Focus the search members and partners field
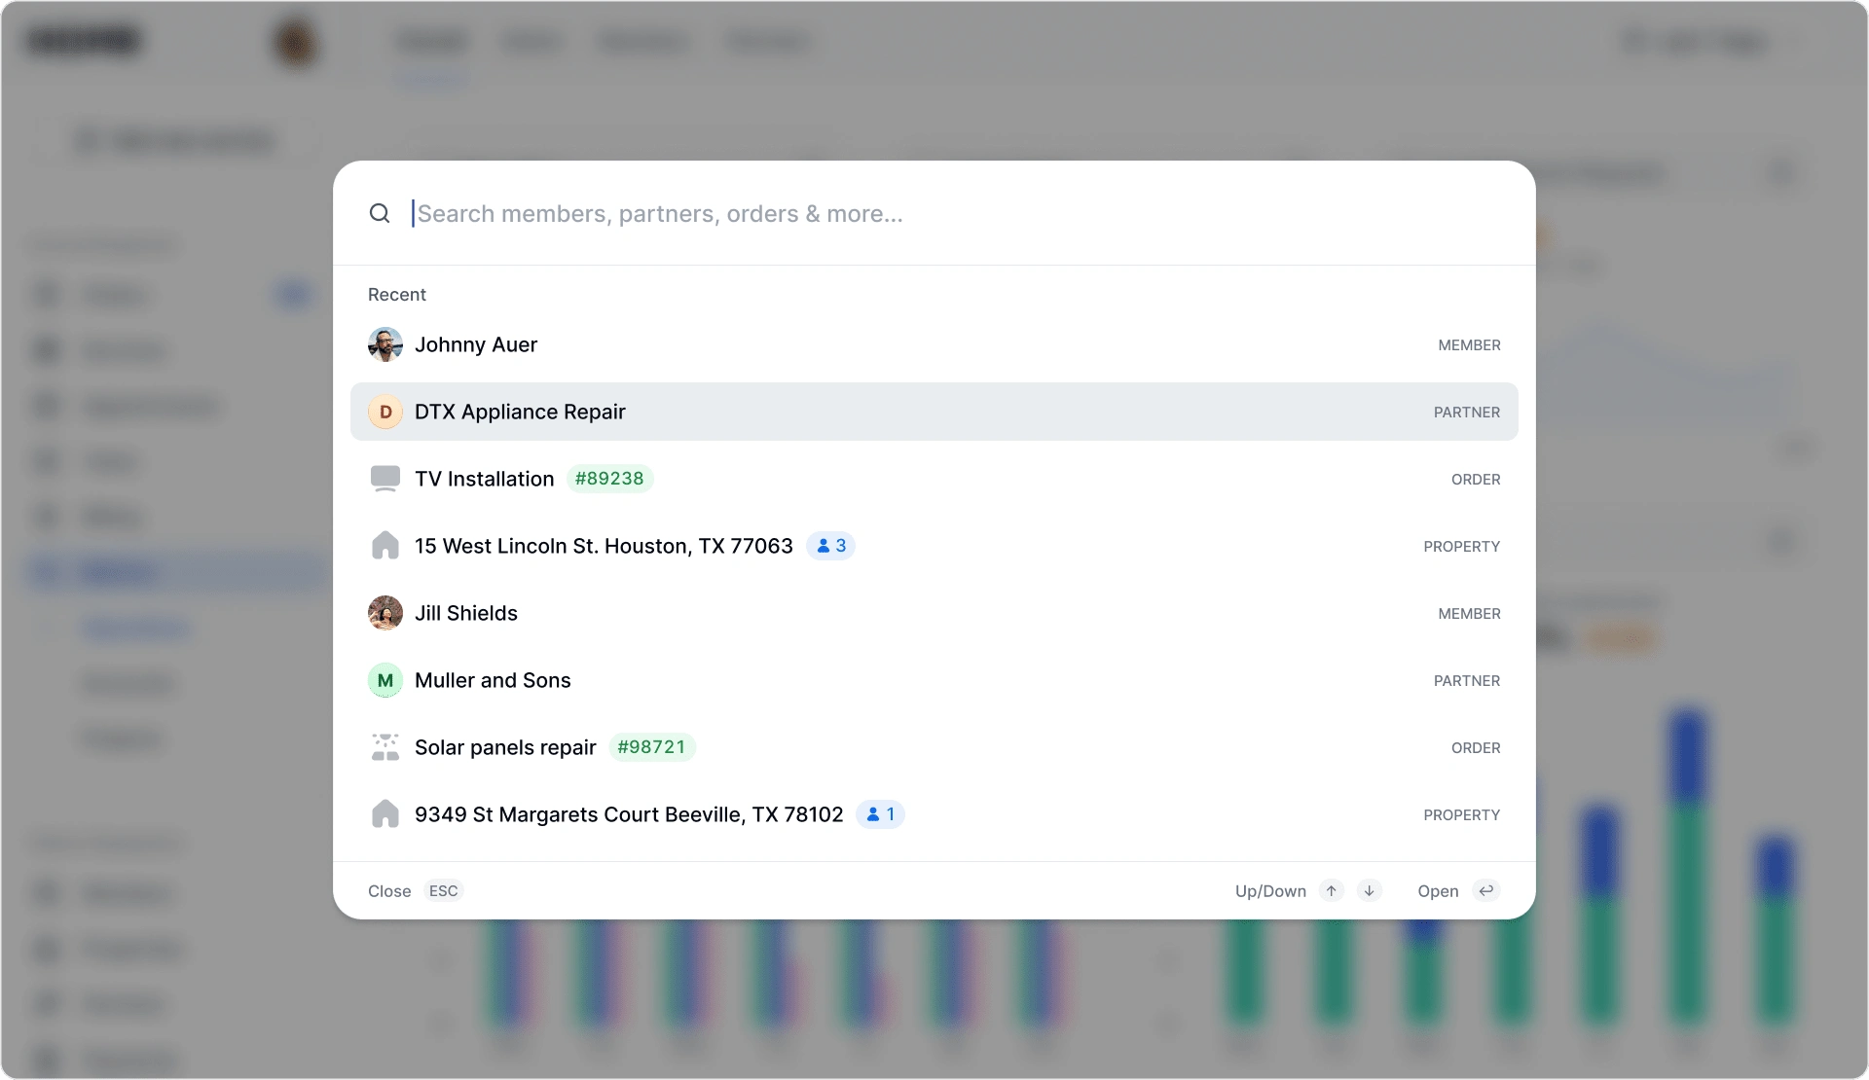This screenshot has width=1869, height=1080. (x=876, y=214)
